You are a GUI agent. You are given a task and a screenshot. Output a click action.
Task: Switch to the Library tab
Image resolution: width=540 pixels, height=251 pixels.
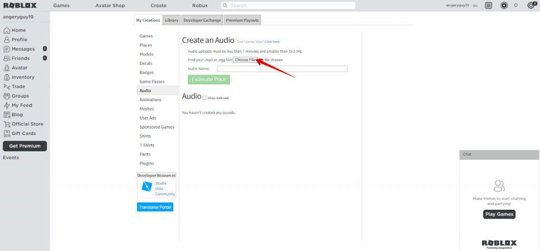171,20
